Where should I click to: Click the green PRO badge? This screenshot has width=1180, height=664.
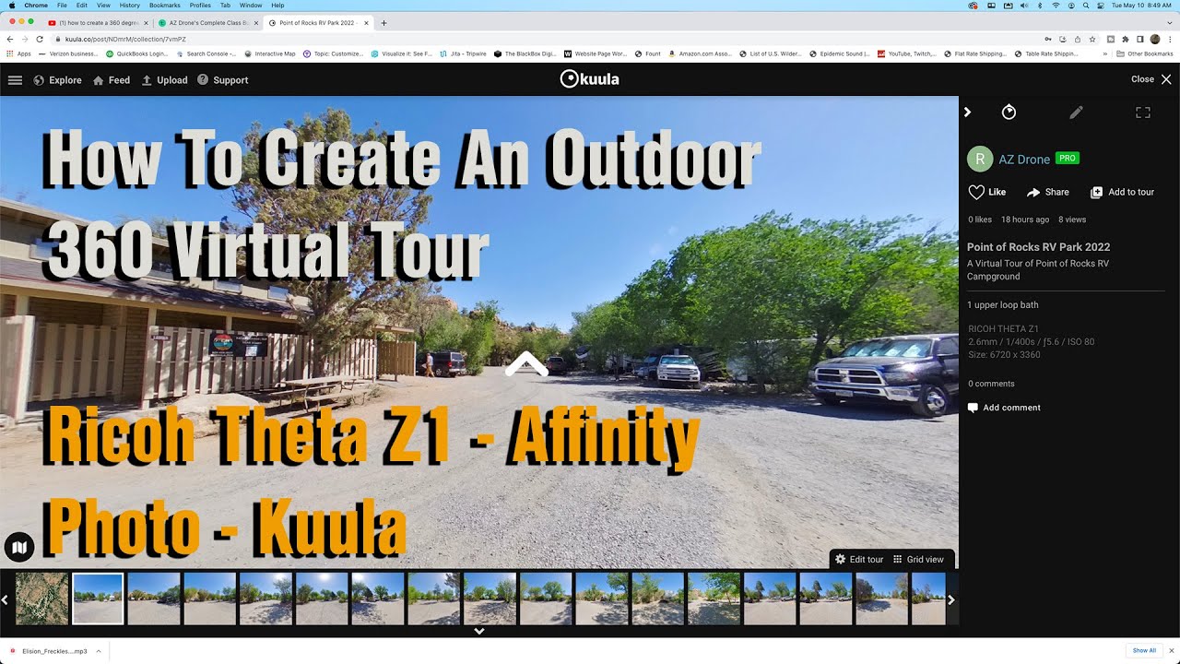pyautogui.click(x=1068, y=159)
